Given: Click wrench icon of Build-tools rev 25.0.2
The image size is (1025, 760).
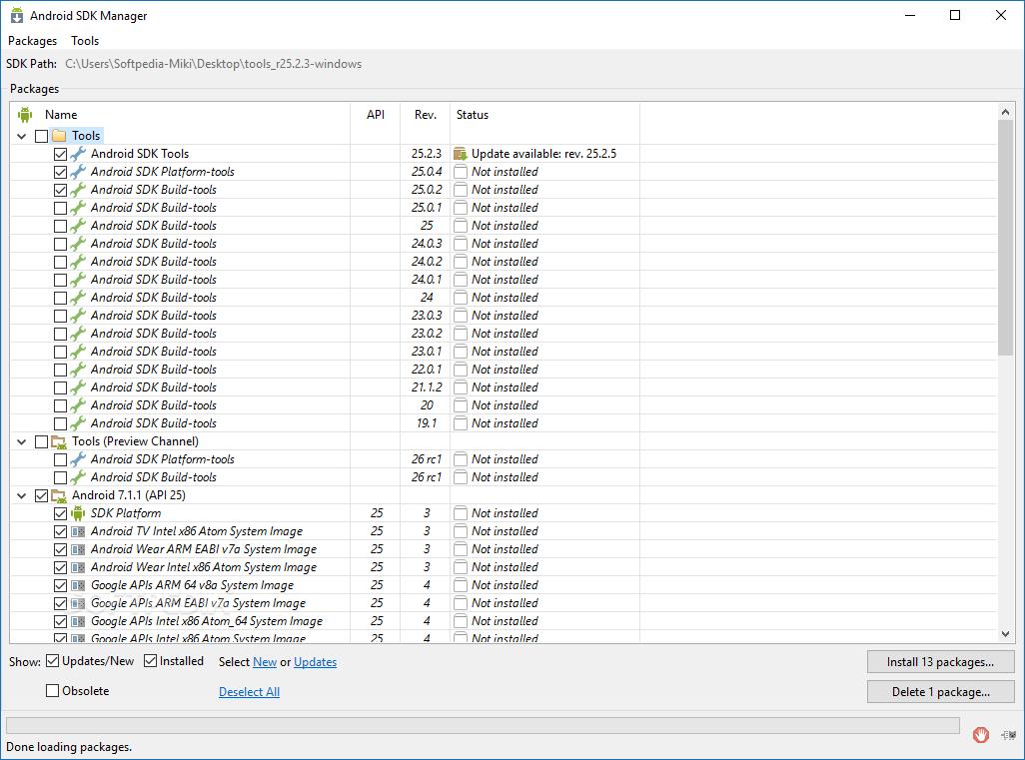Looking at the screenshot, I should [x=78, y=190].
